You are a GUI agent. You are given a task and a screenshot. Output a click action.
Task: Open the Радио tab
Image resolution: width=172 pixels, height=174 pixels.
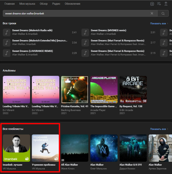56,4
